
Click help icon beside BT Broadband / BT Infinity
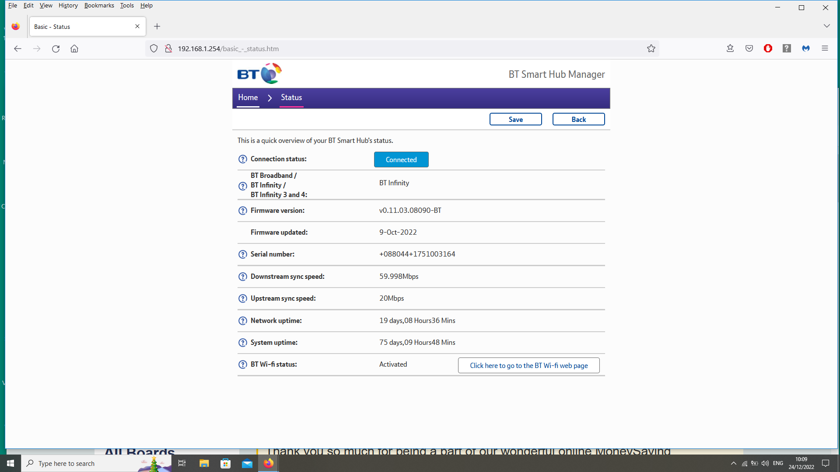[243, 186]
